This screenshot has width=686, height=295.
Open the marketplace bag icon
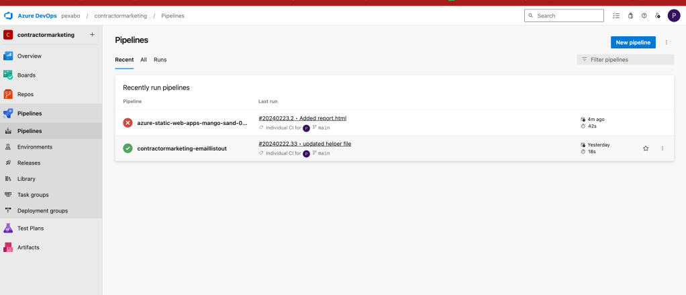pos(630,15)
